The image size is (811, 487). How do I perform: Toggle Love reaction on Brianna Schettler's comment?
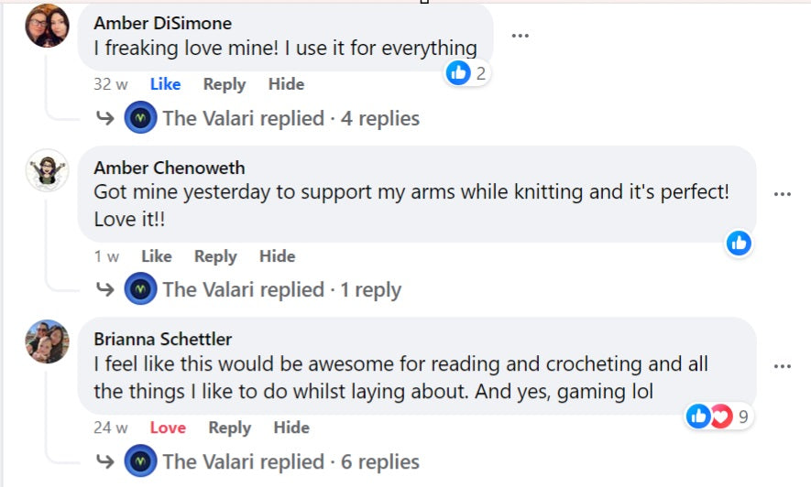click(x=168, y=427)
